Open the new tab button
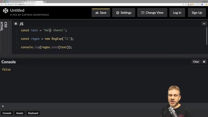The height and width of the screenshot is (117, 208). (45, 2)
